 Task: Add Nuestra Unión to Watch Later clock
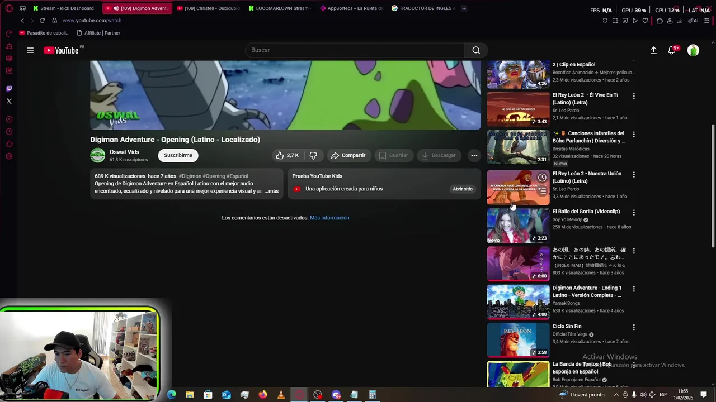point(542,178)
